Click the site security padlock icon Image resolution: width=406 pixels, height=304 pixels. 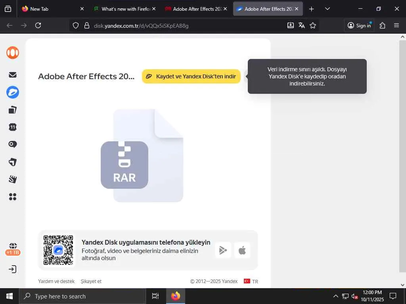pos(87,25)
